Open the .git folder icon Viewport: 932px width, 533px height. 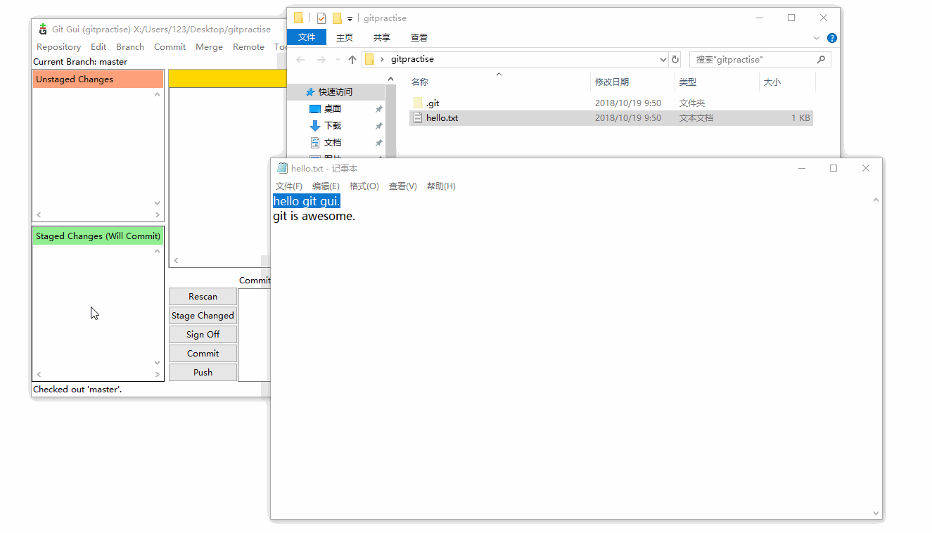pyautogui.click(x=418, y=103)
